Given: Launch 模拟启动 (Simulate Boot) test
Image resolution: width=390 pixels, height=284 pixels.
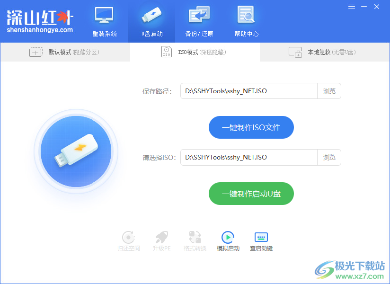Looking at the screenshot, I should tap(228, 240).
